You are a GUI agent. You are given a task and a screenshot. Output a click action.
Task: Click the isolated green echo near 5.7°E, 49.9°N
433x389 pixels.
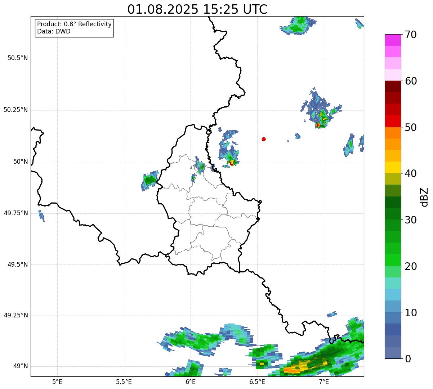tap(149, 180)
